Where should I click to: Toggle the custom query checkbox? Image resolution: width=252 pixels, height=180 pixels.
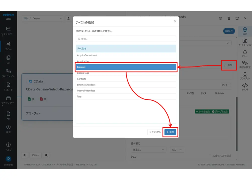click(210, 156)
